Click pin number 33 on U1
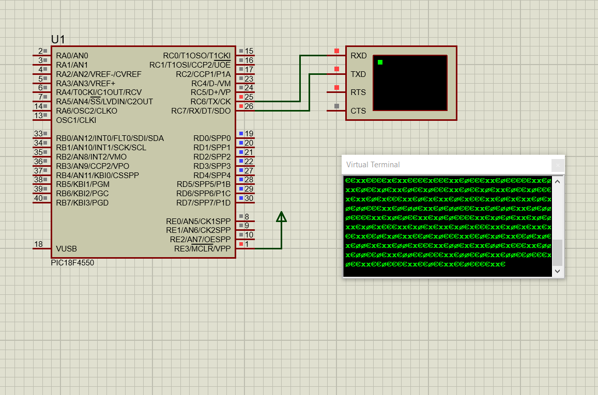The image size is (598, 395). coord(38,134)
